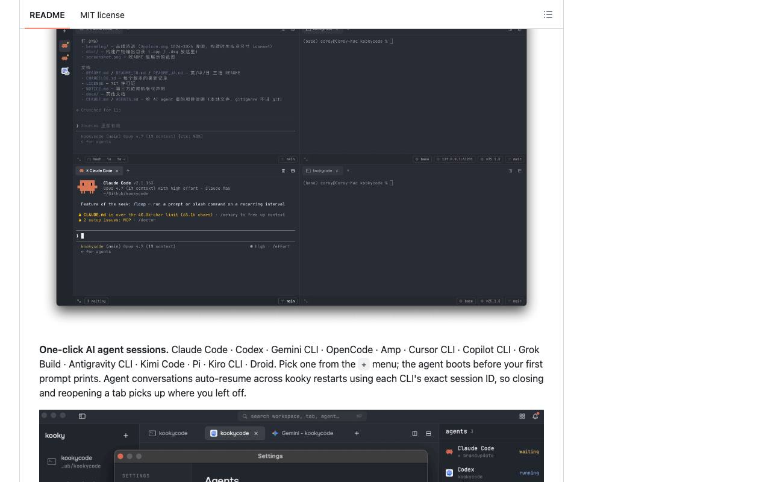The height and width of the screenshot is (482, 771).
Task: Click the Codex agent icon in agents list
Action: (449, 473)
